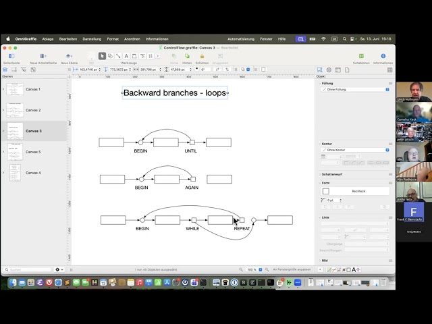Open the Objekt inspector tab
Screen dimensions: 432x324
[319, 70]
